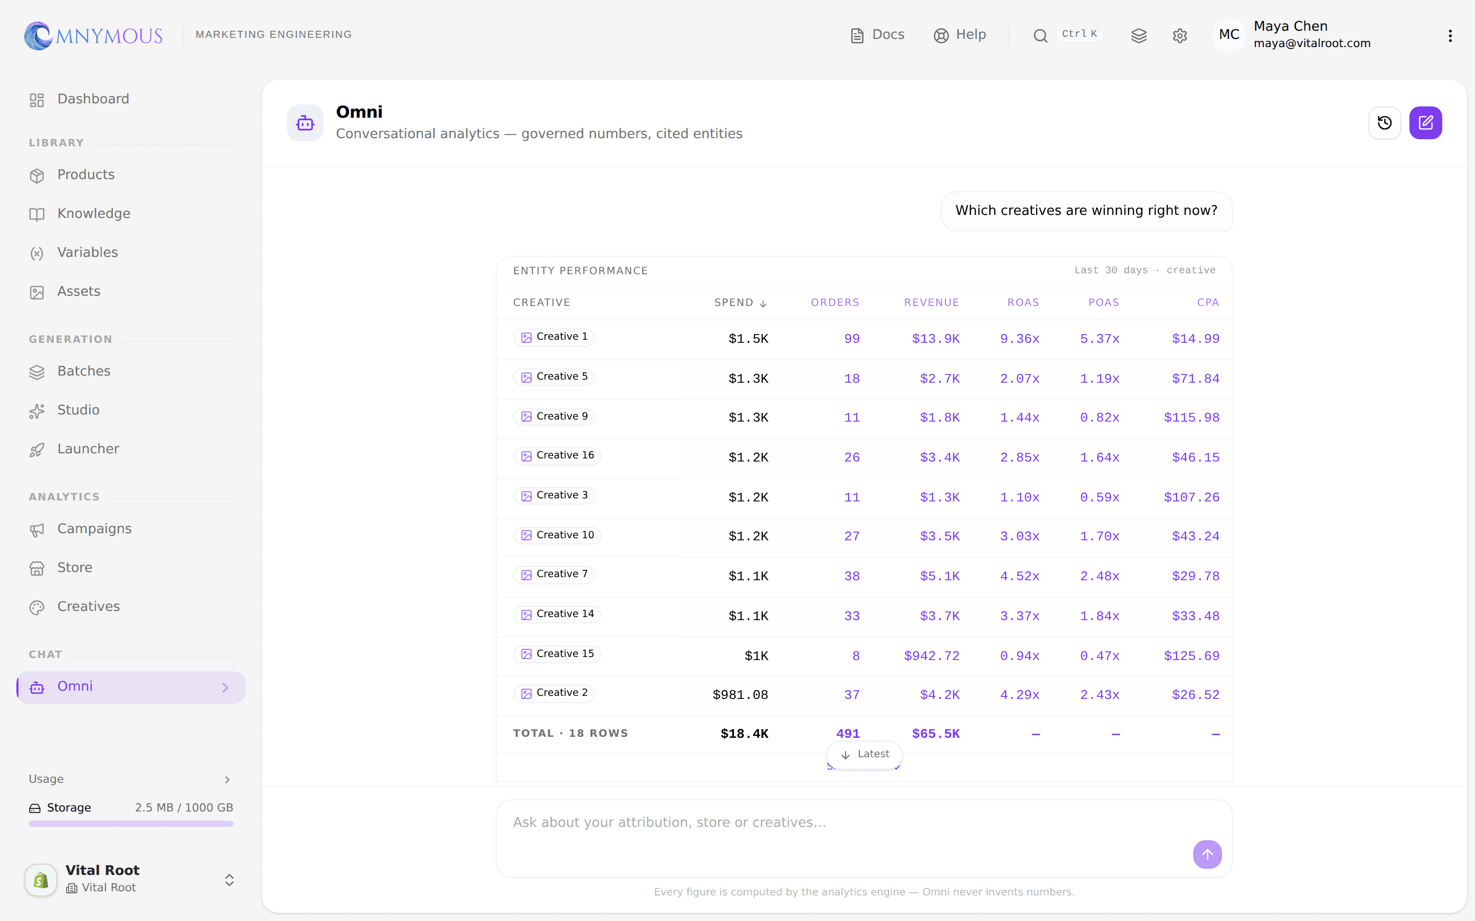Click the Creatives palette icon

pos(37,607)
